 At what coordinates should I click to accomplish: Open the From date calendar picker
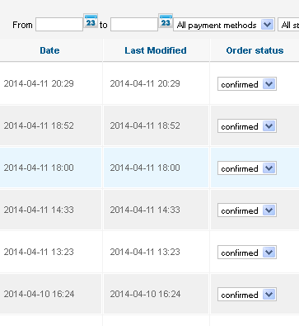pyautogui.click(x=91, y=21)
